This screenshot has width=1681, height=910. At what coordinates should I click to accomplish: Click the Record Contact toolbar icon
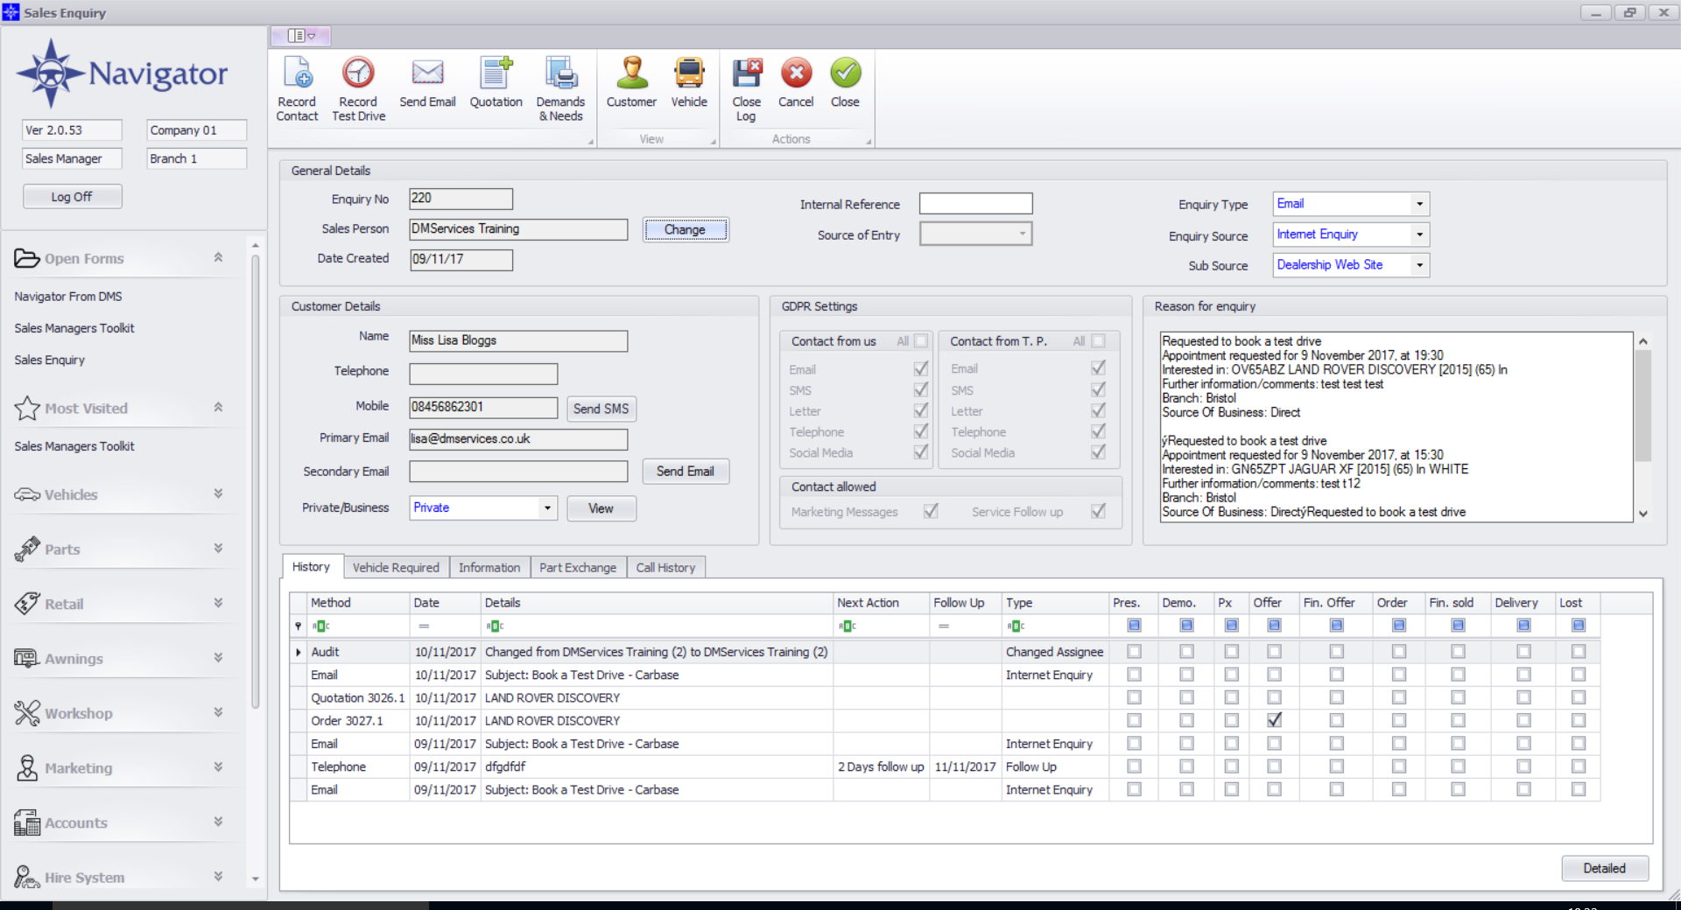pyautogui.click(x=298, y=73)
